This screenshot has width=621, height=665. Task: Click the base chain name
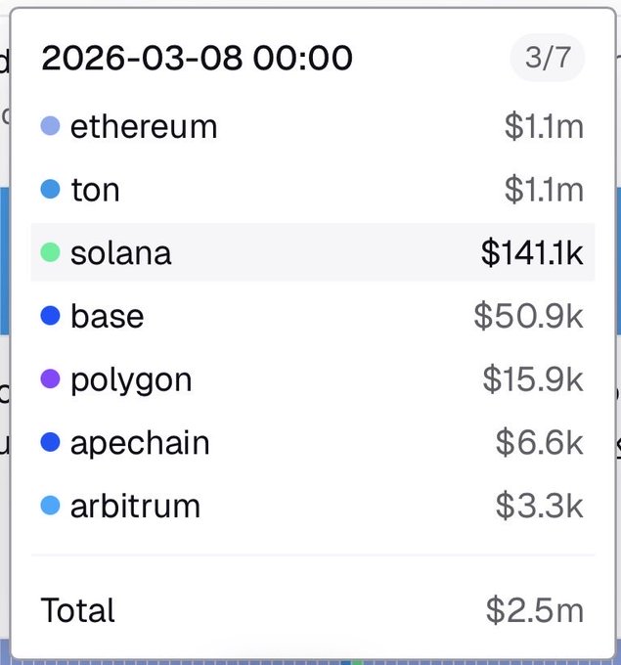click(107, 316)
